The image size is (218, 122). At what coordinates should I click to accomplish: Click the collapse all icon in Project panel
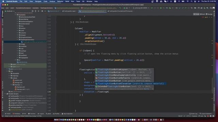coord(38,11)
